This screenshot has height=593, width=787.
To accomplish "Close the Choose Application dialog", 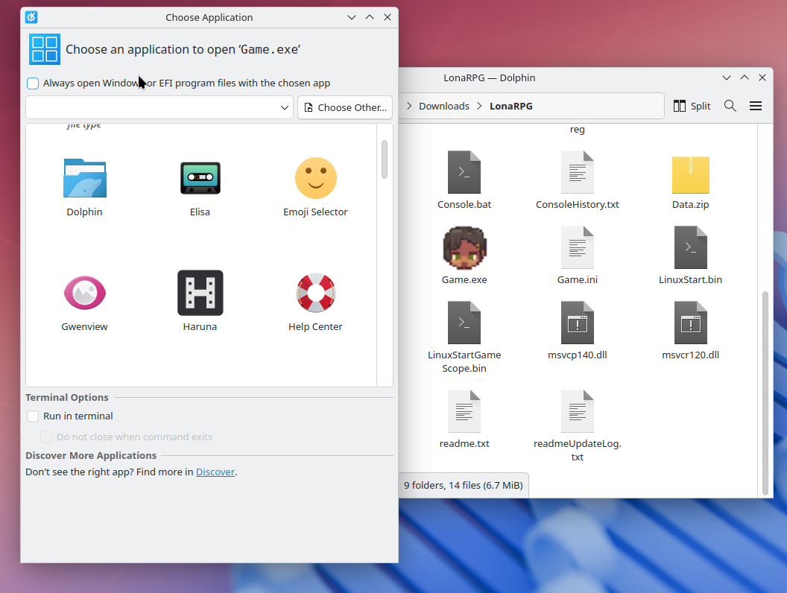I will coord(388,17).
